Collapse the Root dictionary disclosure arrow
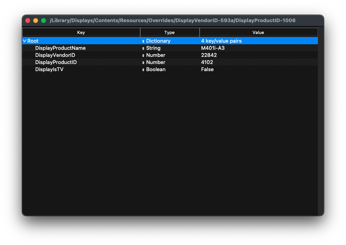346x245 pixels. tap(25, 41)
